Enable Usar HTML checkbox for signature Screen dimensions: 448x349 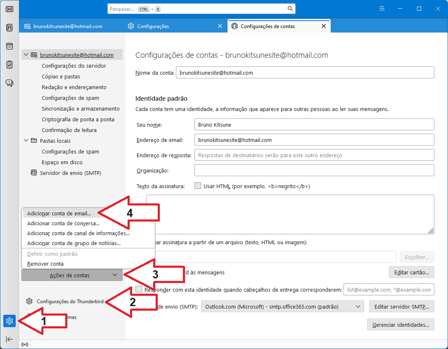coord(198,186)
